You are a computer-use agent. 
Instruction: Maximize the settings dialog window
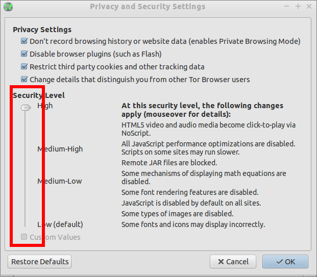click(x=298, y=7)
